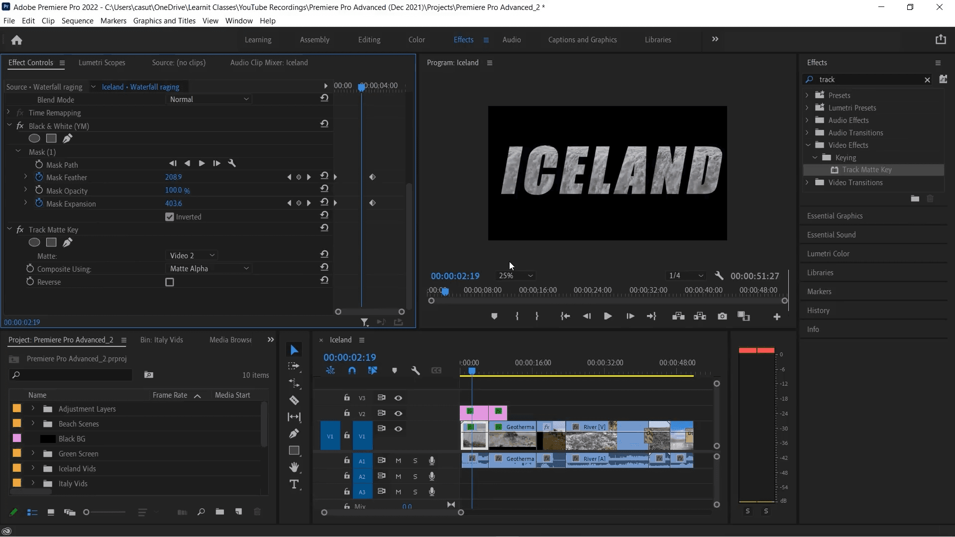Clear the effects search field

click(x=927, y=80)
